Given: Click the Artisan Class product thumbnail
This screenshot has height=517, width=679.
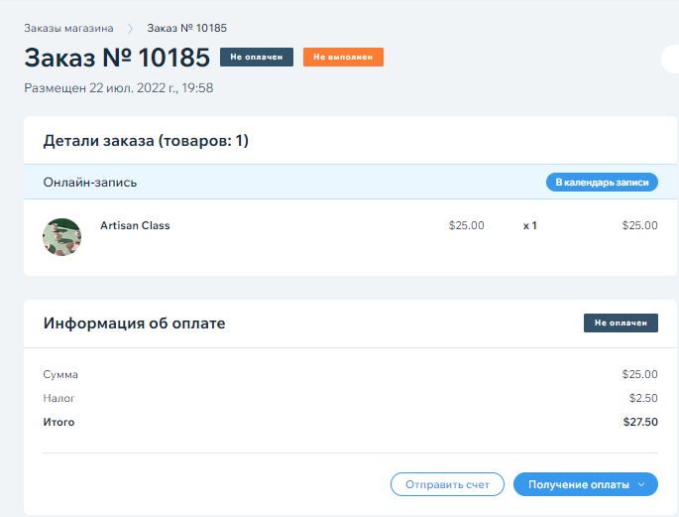Looking at the screenshot, I should click(61, 237).
